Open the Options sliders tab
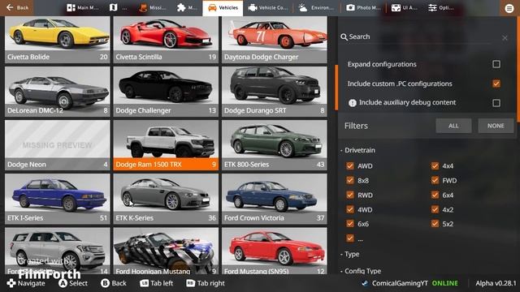Viewport: 520px width, 292px height. pos(440,7)
